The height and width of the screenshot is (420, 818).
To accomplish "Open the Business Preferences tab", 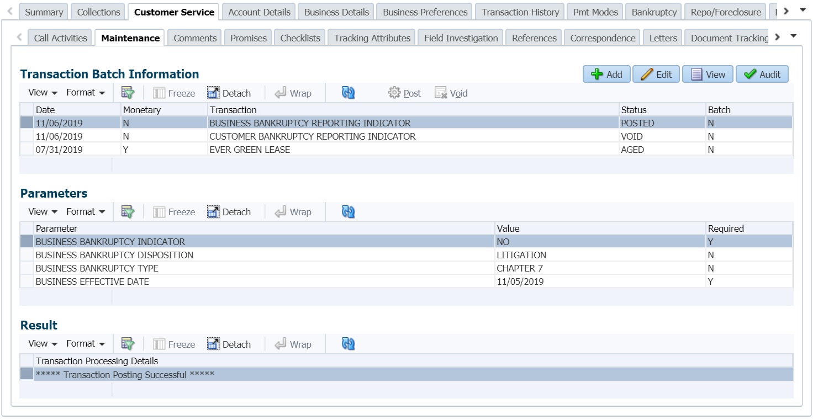I will click(425, 12).
